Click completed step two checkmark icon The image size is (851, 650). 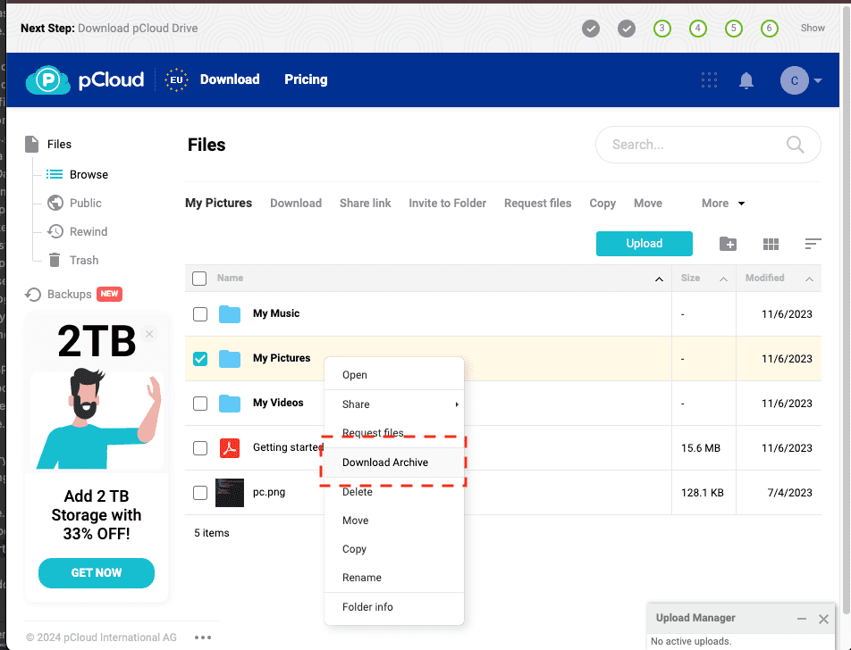[627, 29]
